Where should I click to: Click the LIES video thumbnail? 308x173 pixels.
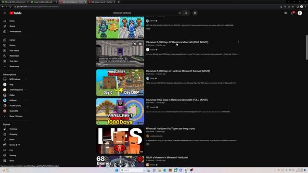coord(120,140)
